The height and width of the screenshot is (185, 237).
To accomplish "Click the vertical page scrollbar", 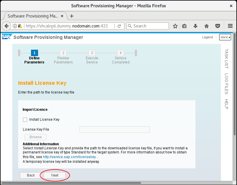I will coord(235,84).
